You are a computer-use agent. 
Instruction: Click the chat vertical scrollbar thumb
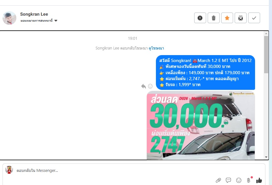click(x=266, y=54)
